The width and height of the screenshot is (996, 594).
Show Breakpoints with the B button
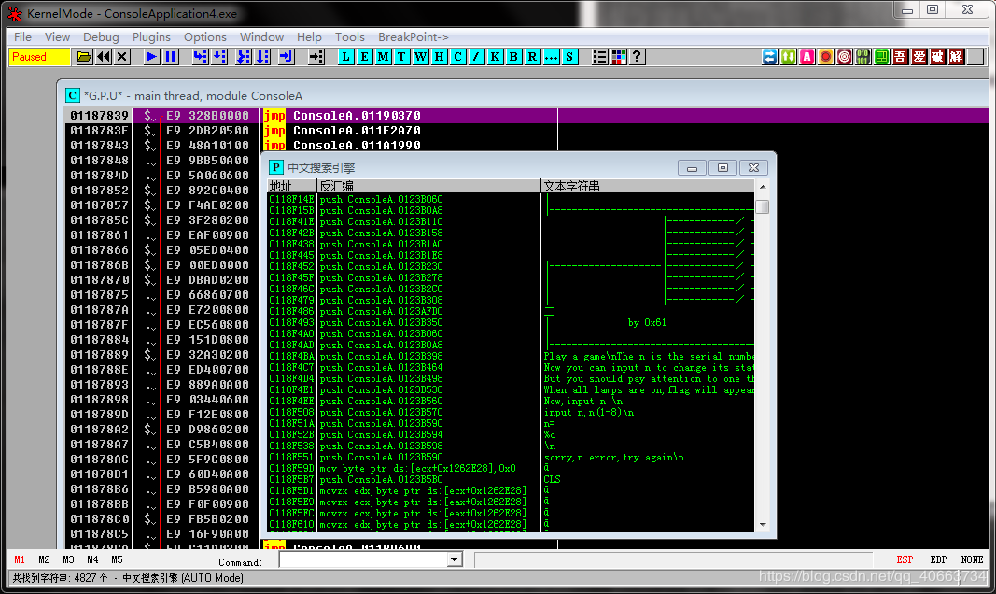(x=514, y=57)
